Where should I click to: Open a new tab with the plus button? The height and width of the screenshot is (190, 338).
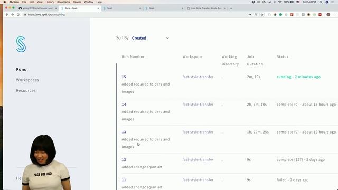[231, 8]
